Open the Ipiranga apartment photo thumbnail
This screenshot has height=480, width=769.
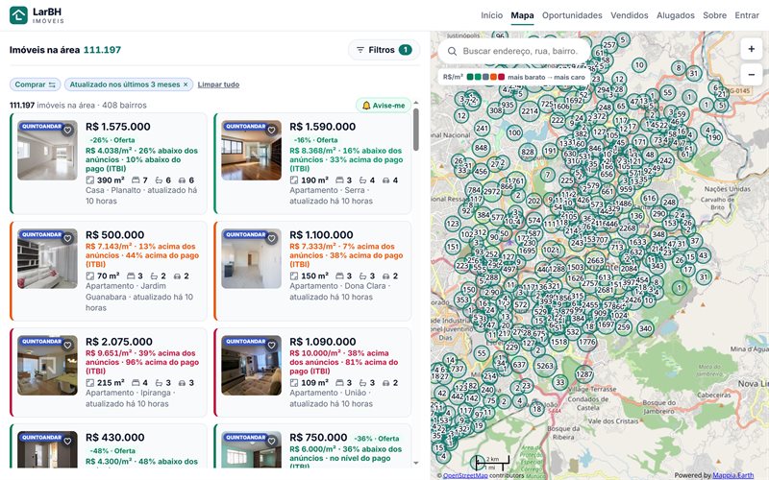pos(47,366)
